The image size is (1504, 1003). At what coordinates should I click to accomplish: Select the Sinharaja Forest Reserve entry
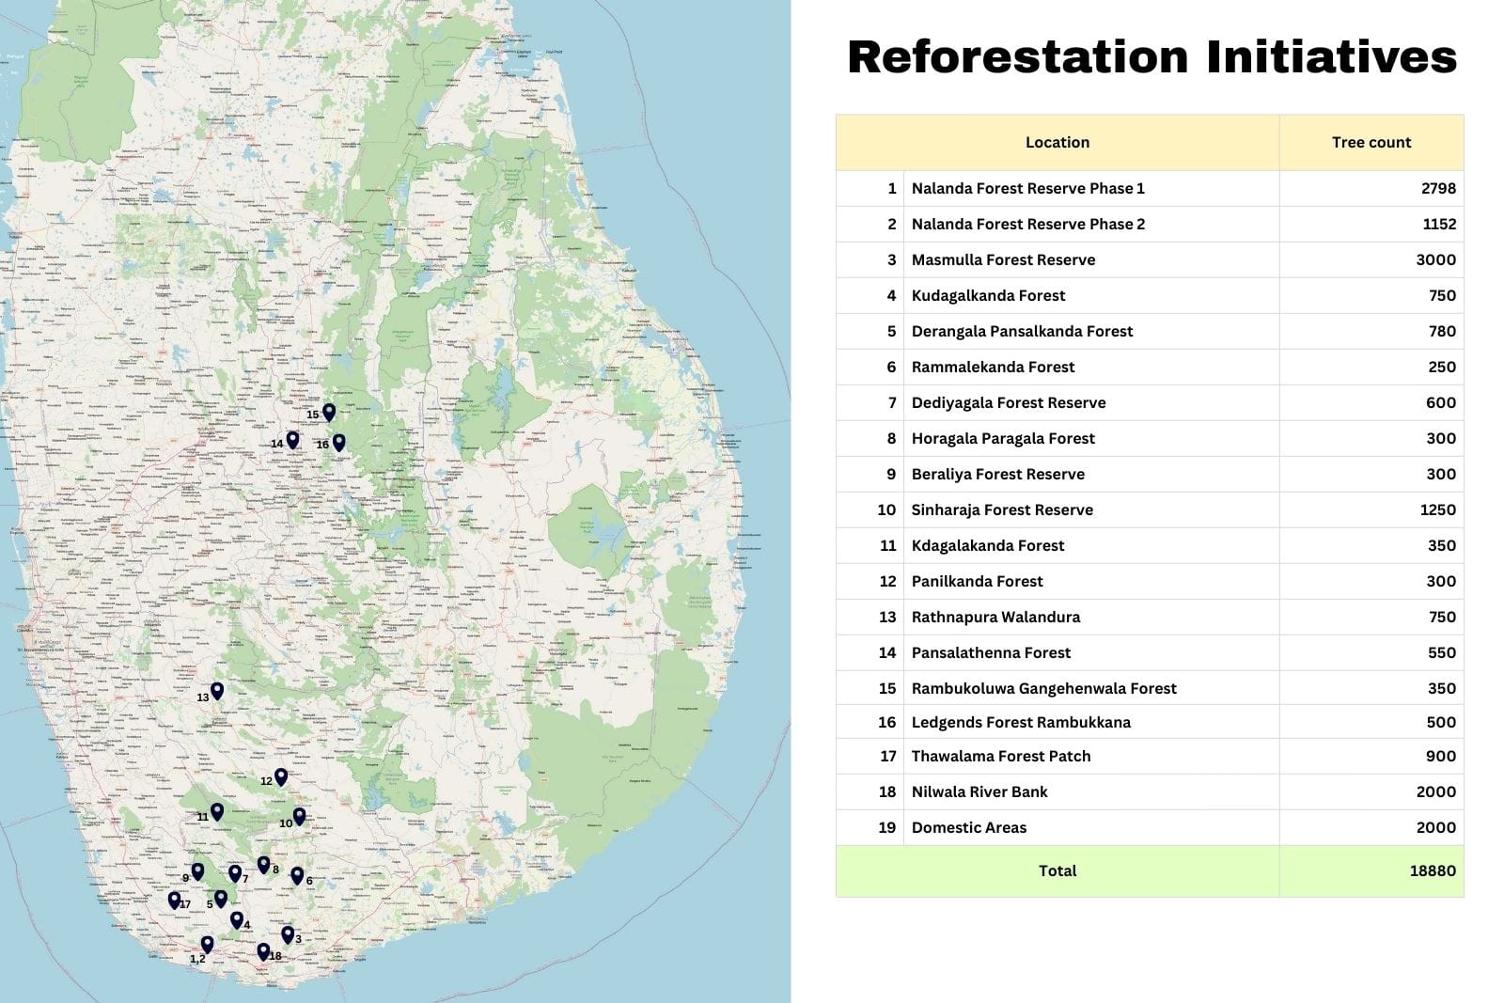coord(1001,510)
